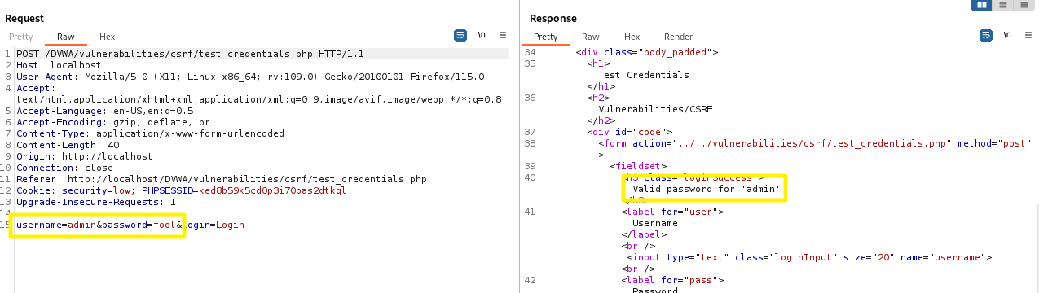Select side-by-side split layout icon
Viewport: 1039px width, 293px height.
[x=982, y=5]
